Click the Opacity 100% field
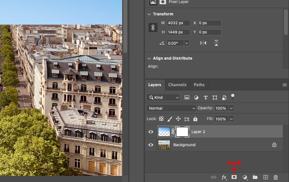 point(221,108)
